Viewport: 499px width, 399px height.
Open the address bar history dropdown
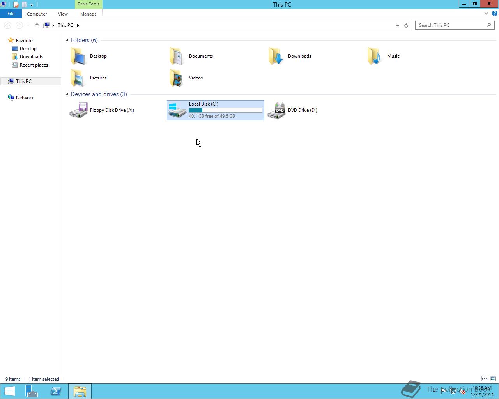coord(397,25)
